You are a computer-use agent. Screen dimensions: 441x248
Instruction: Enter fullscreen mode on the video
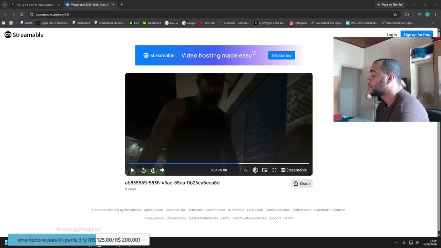(275, 170)
